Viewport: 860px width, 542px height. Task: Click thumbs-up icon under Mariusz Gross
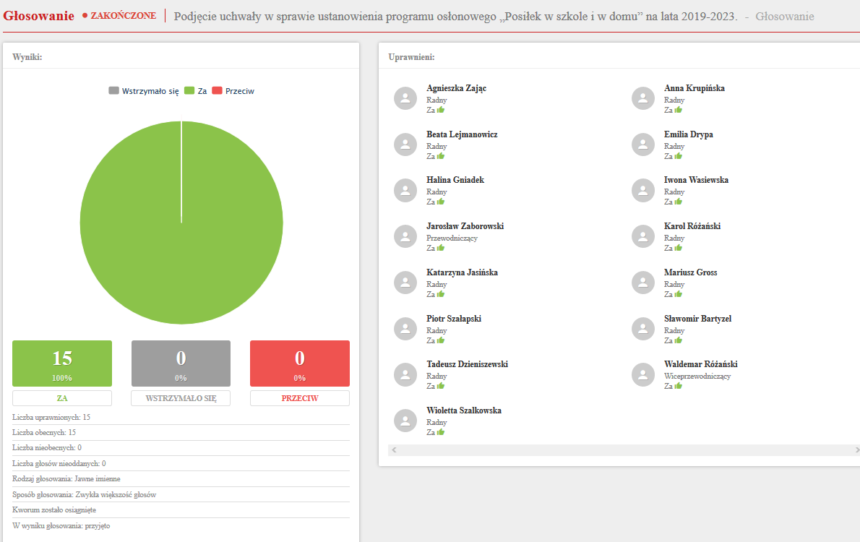(x=678, y=294)
